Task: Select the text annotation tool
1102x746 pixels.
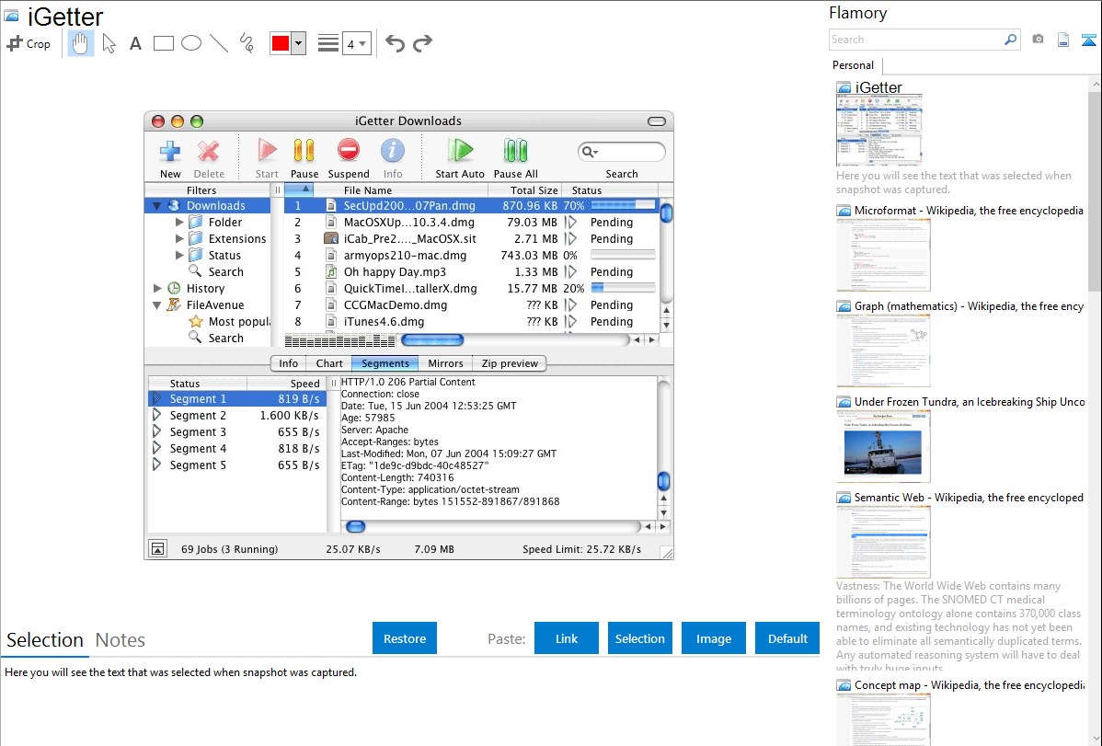Action: coord(135,43)
